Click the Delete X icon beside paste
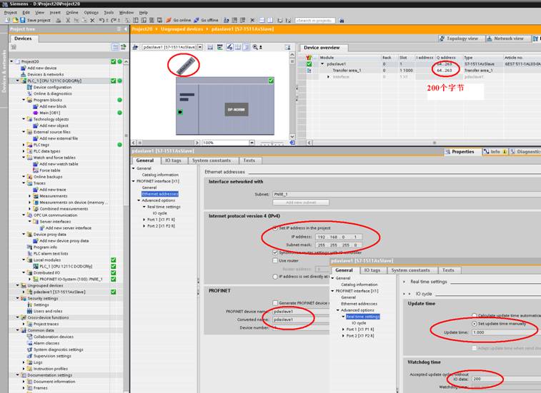 point(92,20)
